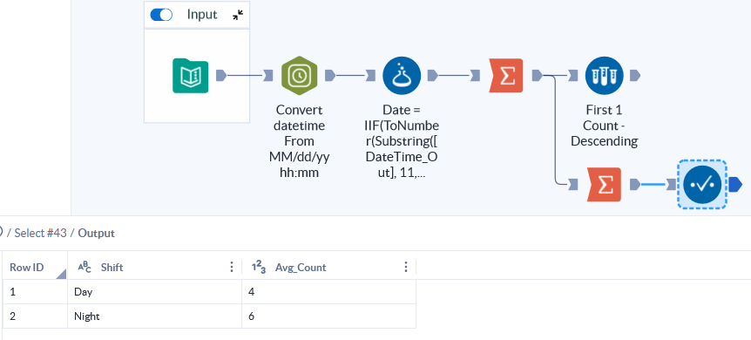Click the Output breadcrumb label

[x=96, y=233]
